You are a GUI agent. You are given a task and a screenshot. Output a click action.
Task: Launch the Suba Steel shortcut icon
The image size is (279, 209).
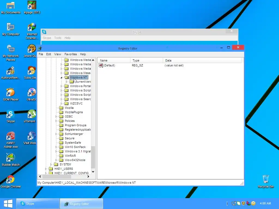coord(30,73)
